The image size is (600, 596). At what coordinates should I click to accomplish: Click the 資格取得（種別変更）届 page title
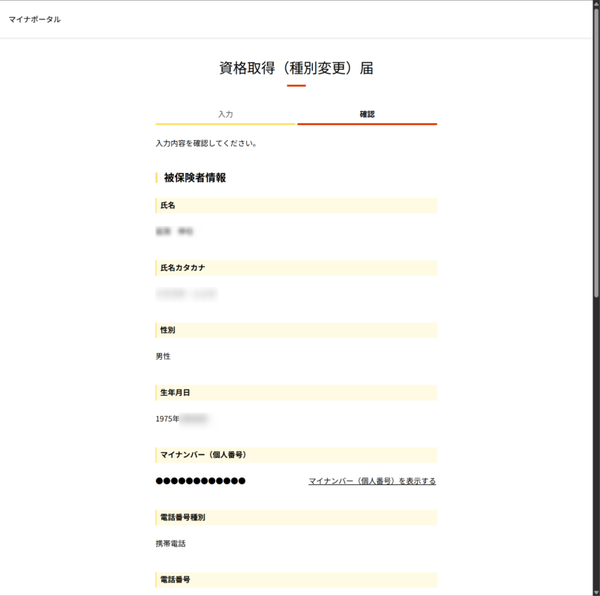tap(296, 68)
